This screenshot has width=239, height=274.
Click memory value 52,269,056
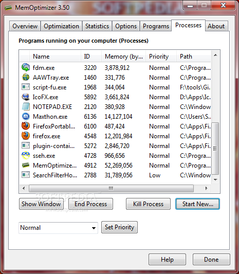click(x=118, y=166)
